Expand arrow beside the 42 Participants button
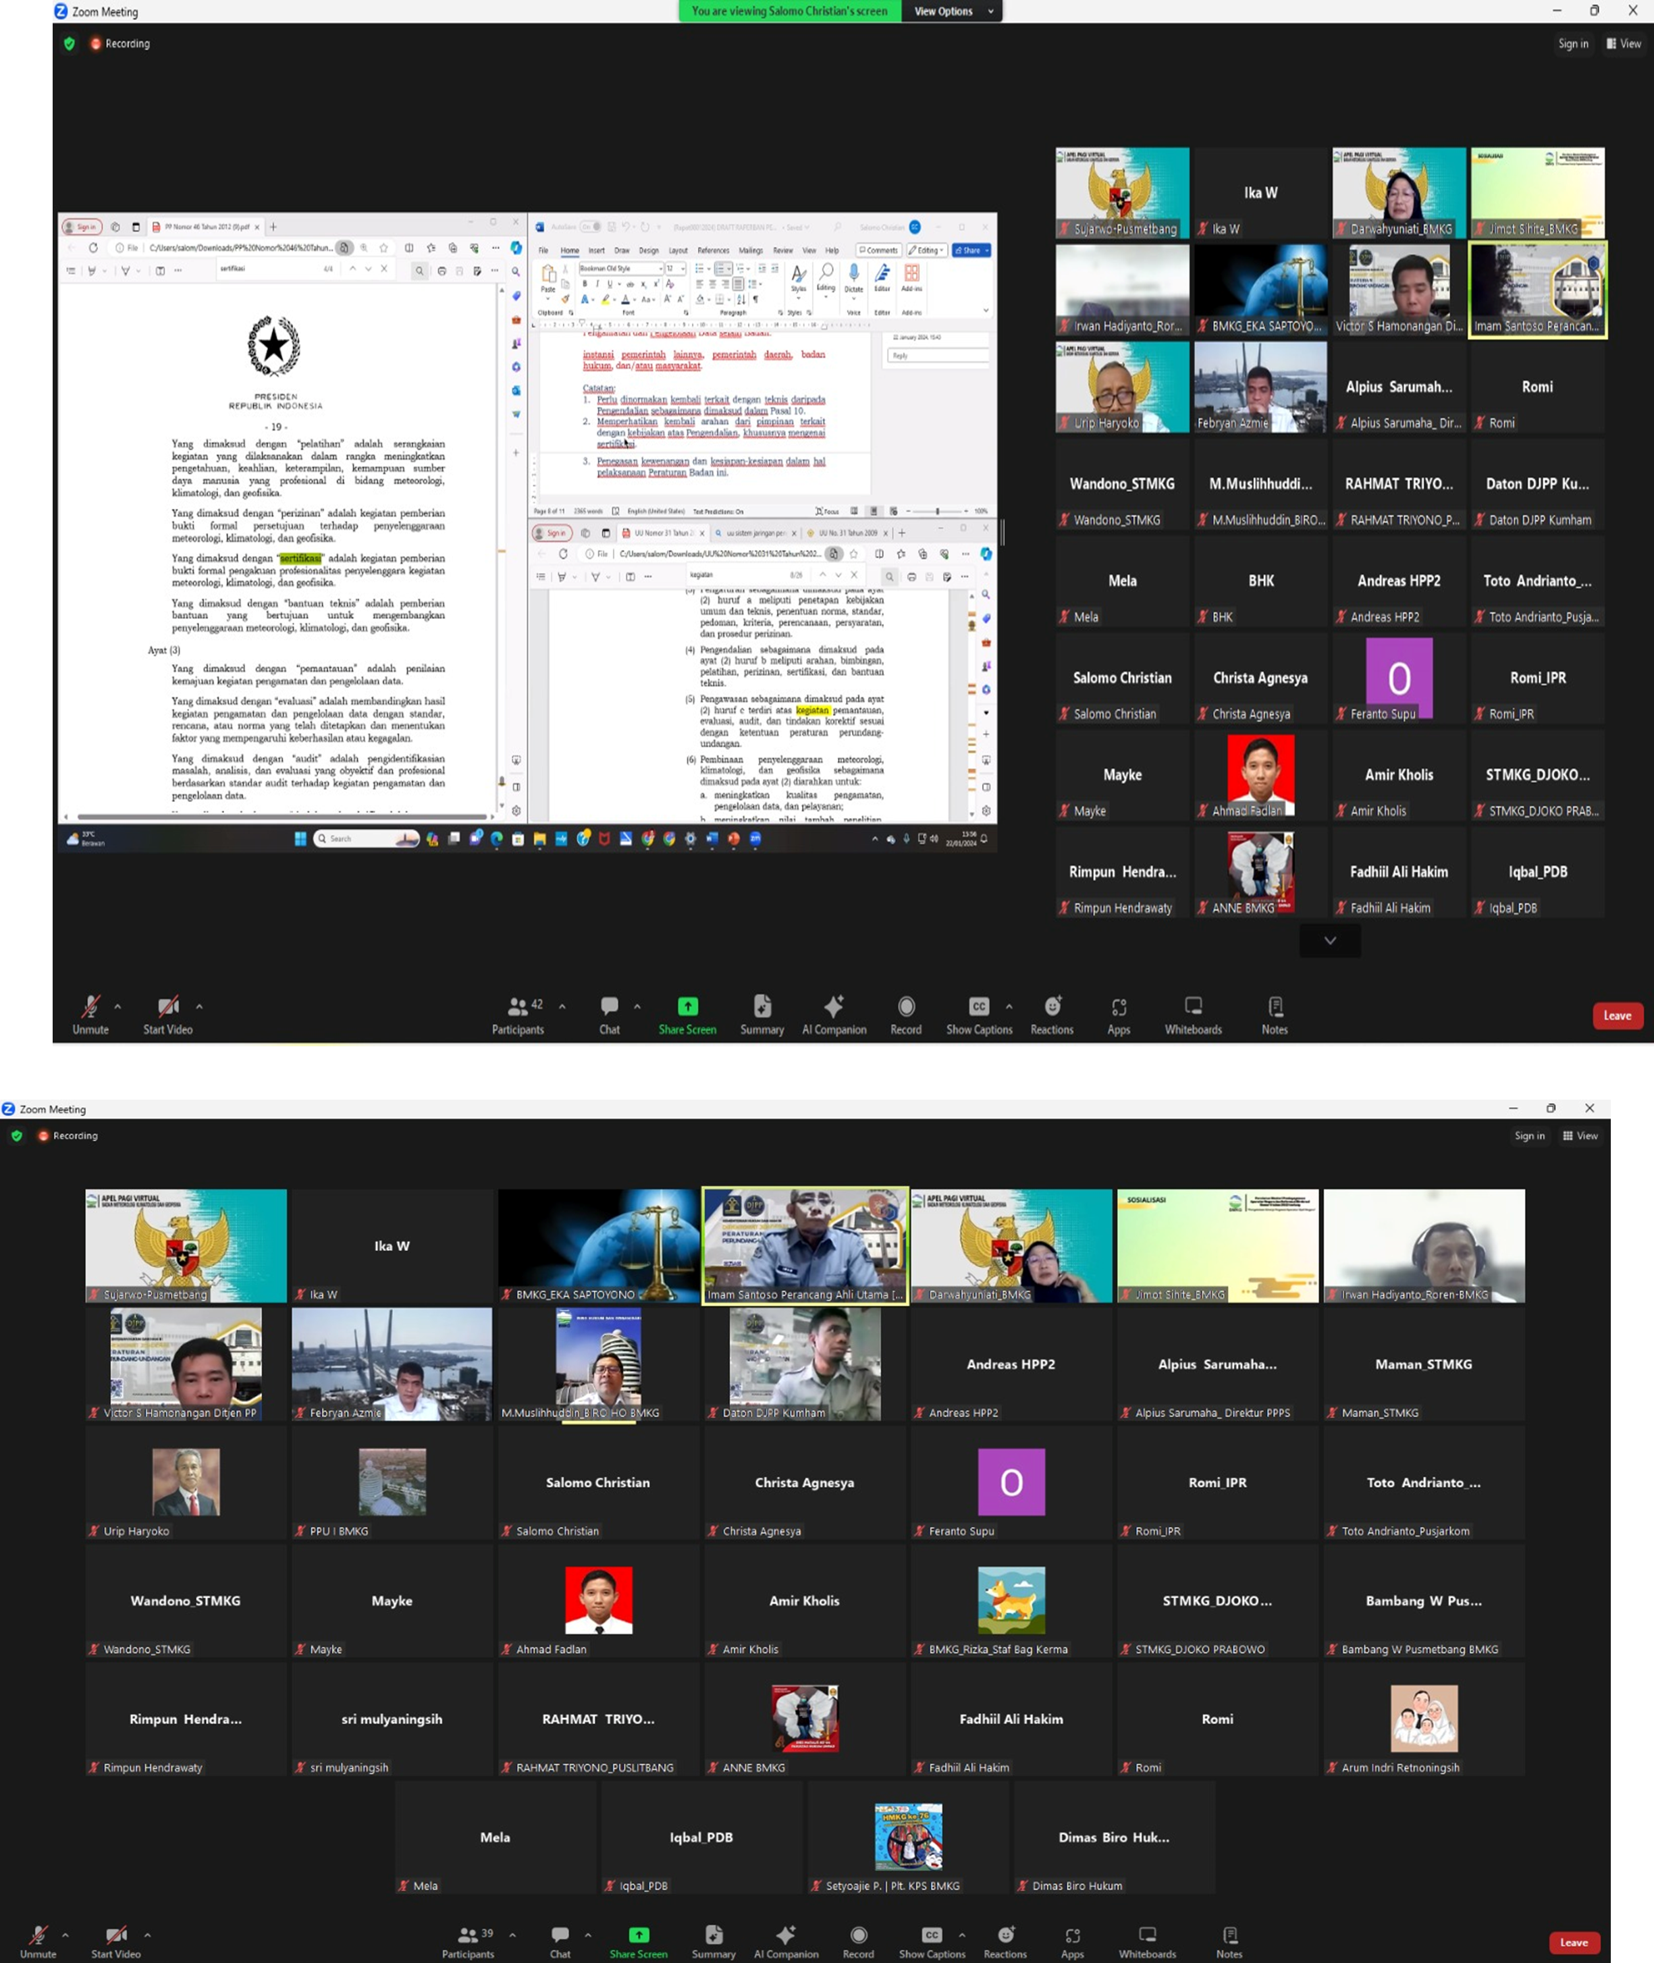Screen dimensions: 1654x1963 562,1006
